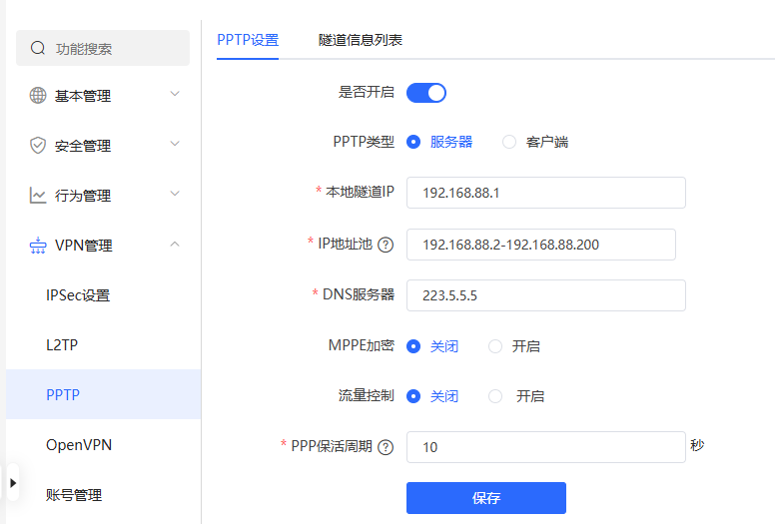Open 账号管理 in the sidebar
The width and height of the screenshot is (775, 524).
pyautogui.click(x=74, y=494)
